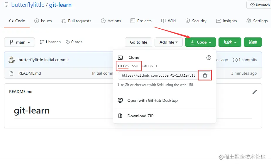Open repository Settings tab
This screenshot has width=271, height=165.
[x=257, y=21]
